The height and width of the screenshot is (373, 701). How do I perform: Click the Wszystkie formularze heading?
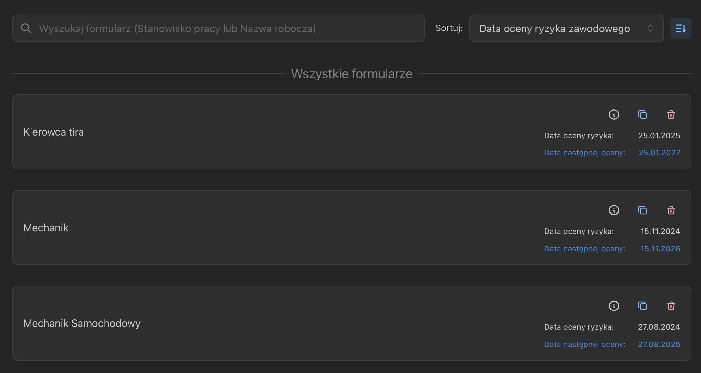click(x=352, y=74)
